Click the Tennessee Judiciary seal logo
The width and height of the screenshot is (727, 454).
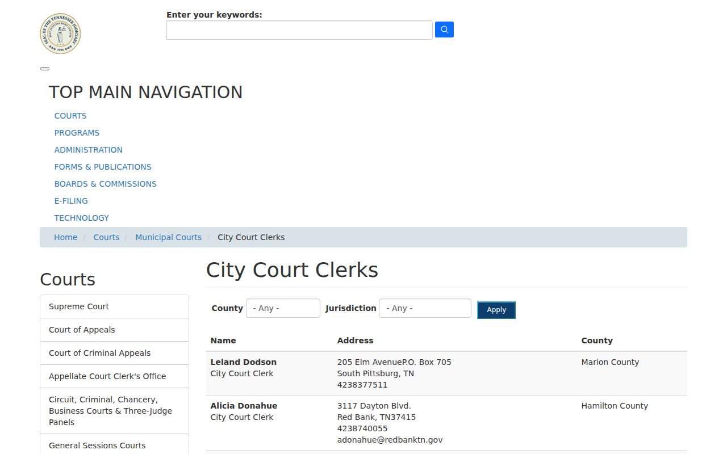click(x=60, y=34)
